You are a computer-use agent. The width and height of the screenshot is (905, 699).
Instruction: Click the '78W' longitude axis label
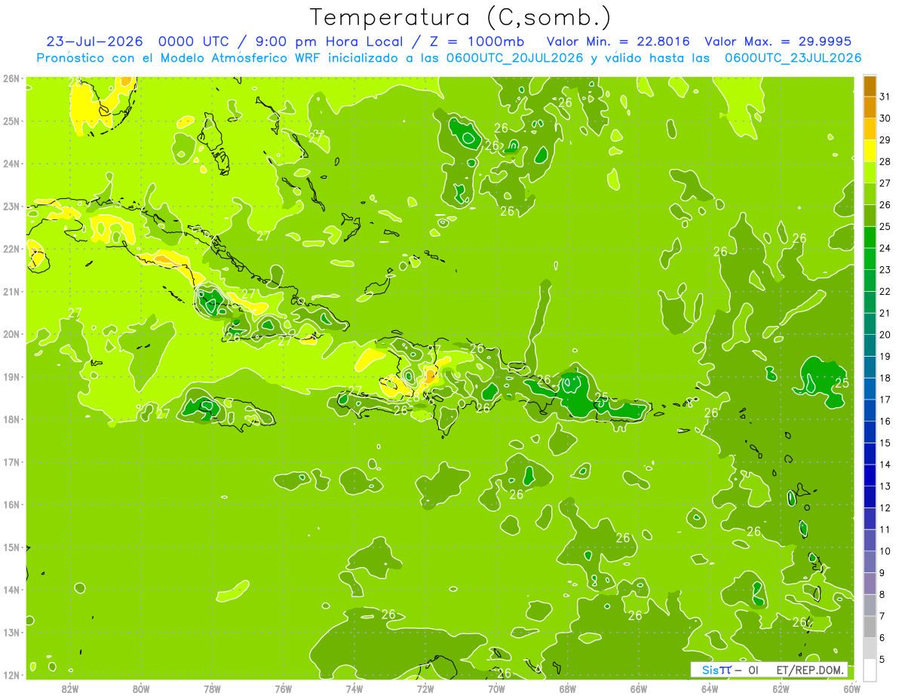tap(212, 688)
